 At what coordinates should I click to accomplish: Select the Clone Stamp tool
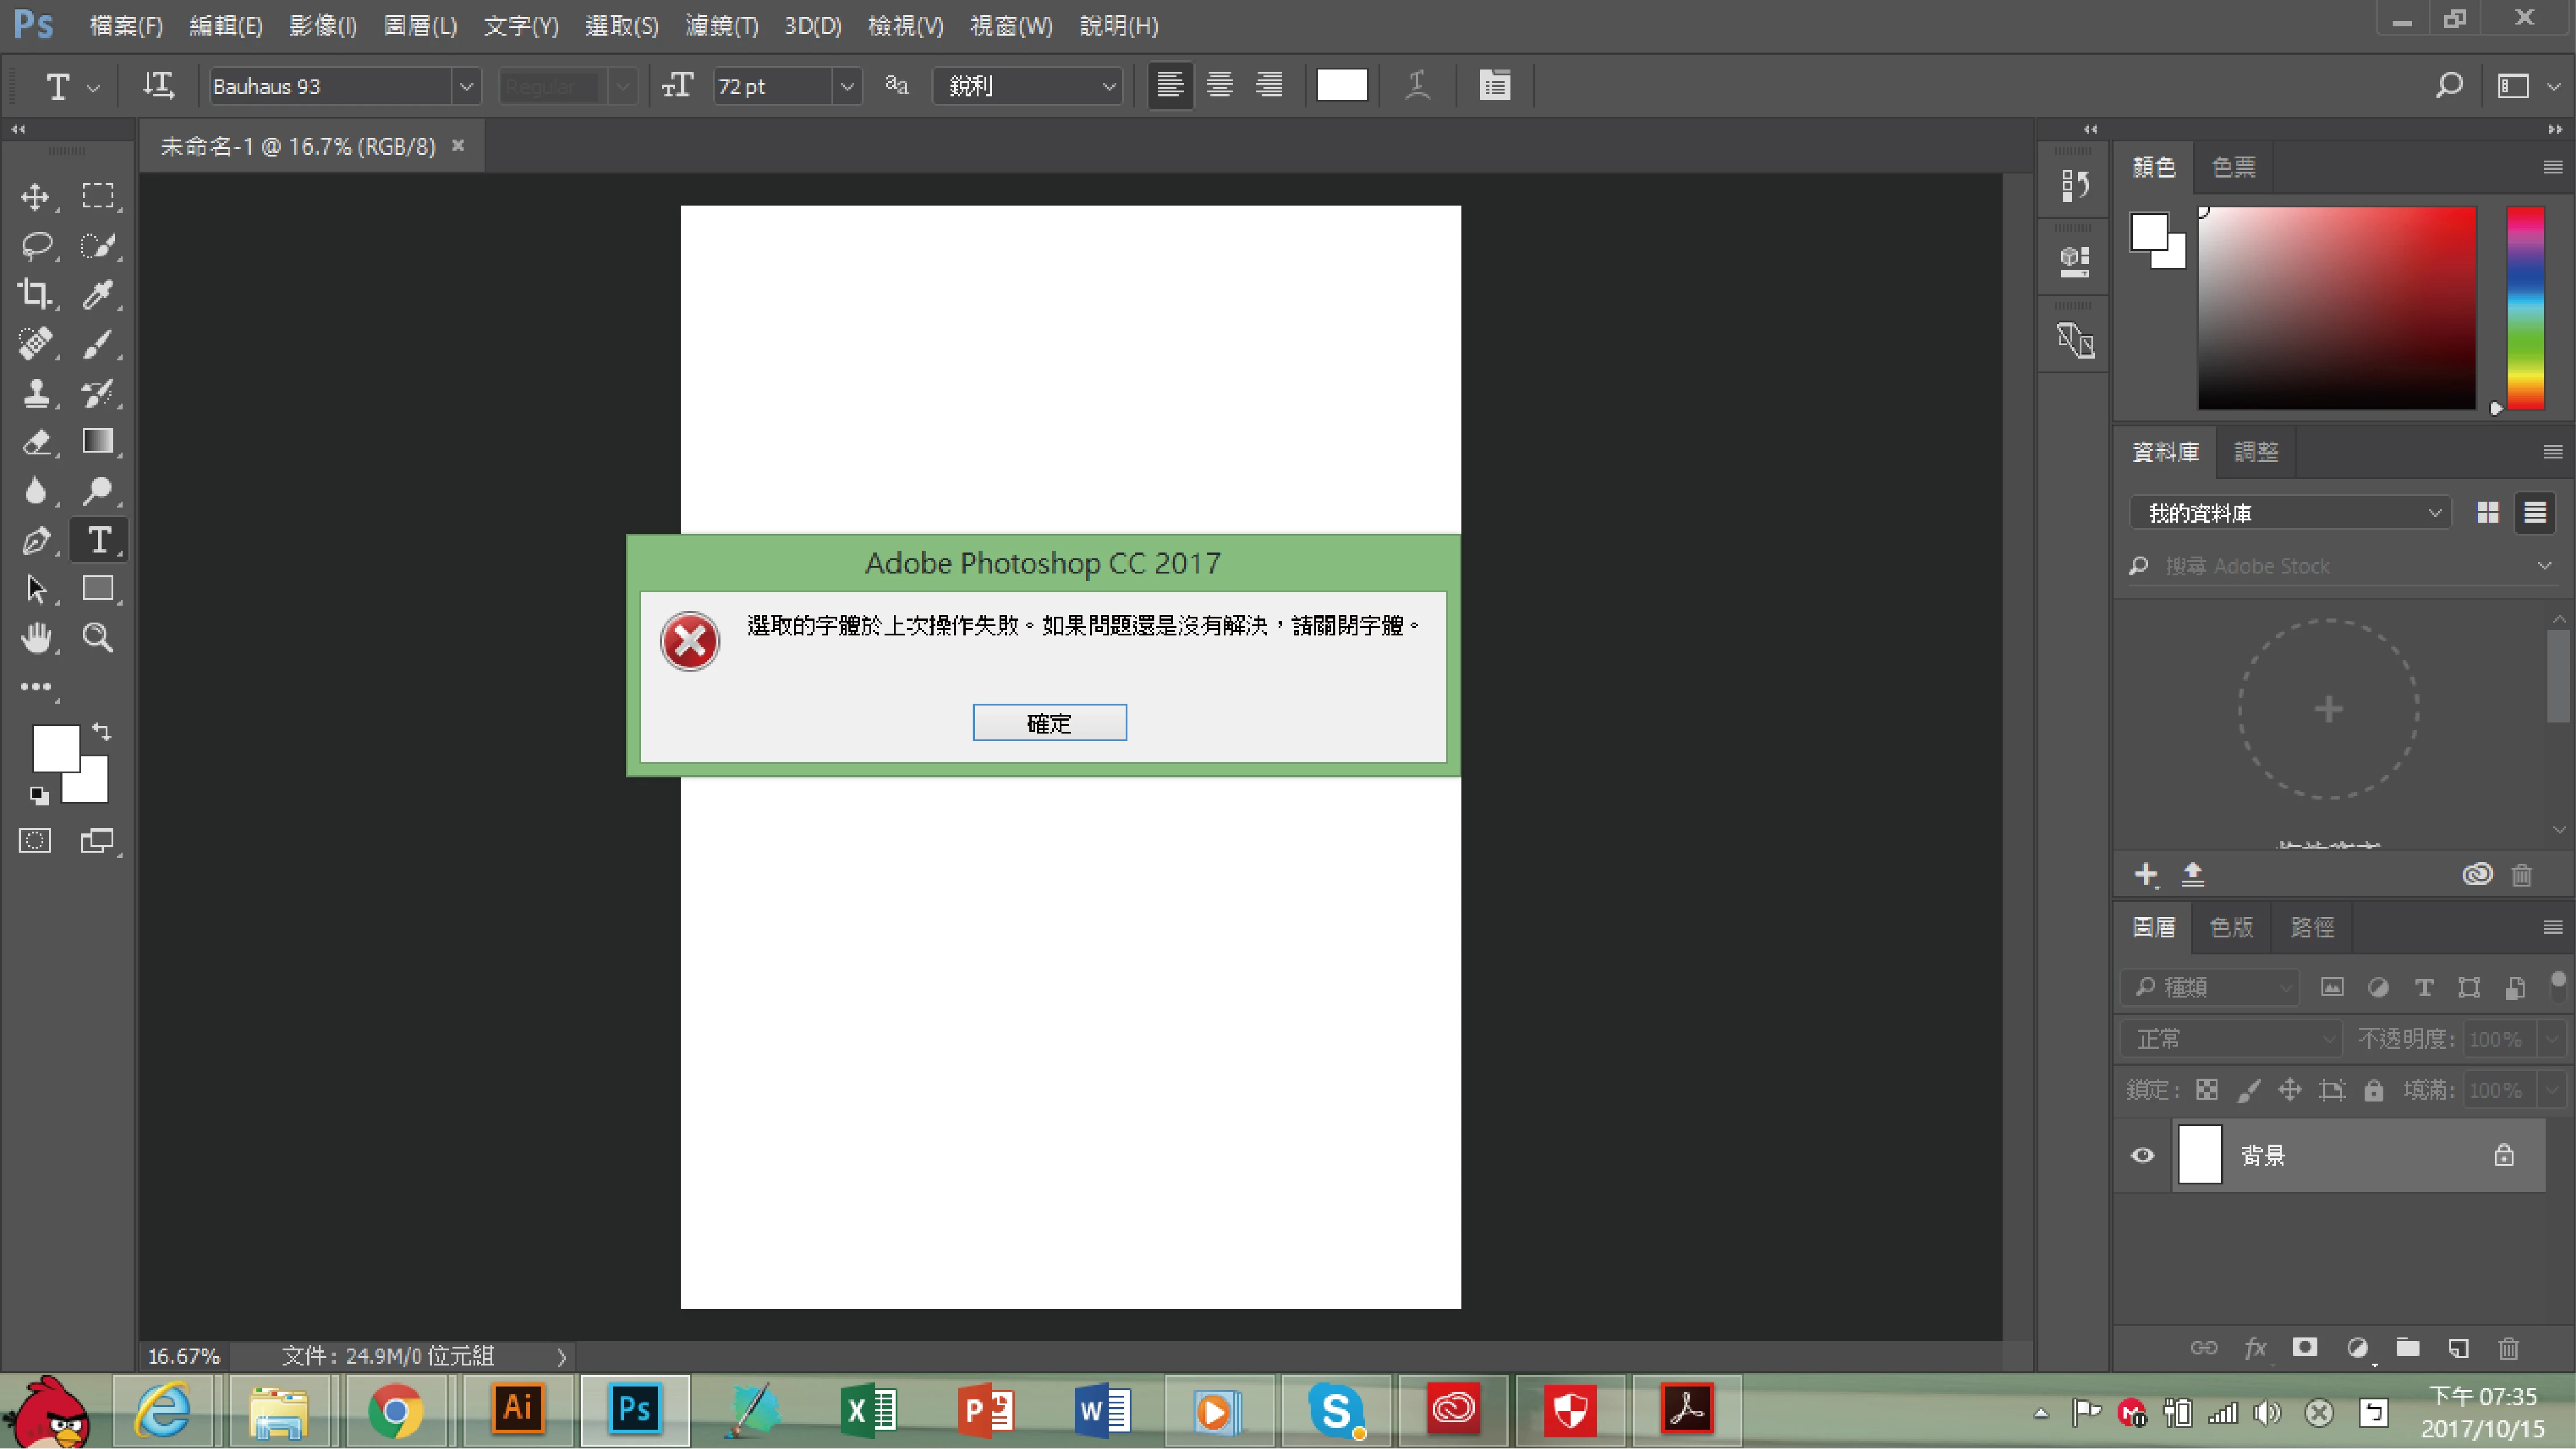point(35,392)
